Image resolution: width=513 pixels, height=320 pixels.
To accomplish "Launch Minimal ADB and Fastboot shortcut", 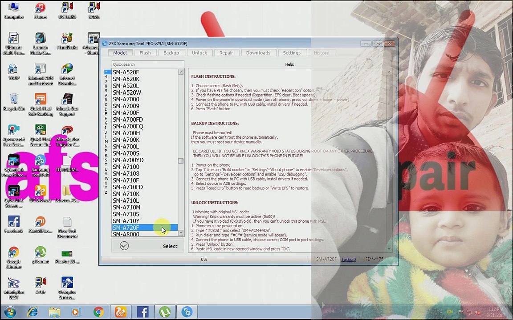I will pos(40,74).
